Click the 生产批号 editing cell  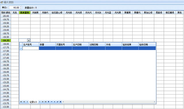(x=31, y=48)
